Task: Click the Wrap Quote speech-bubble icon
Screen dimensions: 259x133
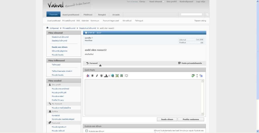Action: click(x=126, y=76)
